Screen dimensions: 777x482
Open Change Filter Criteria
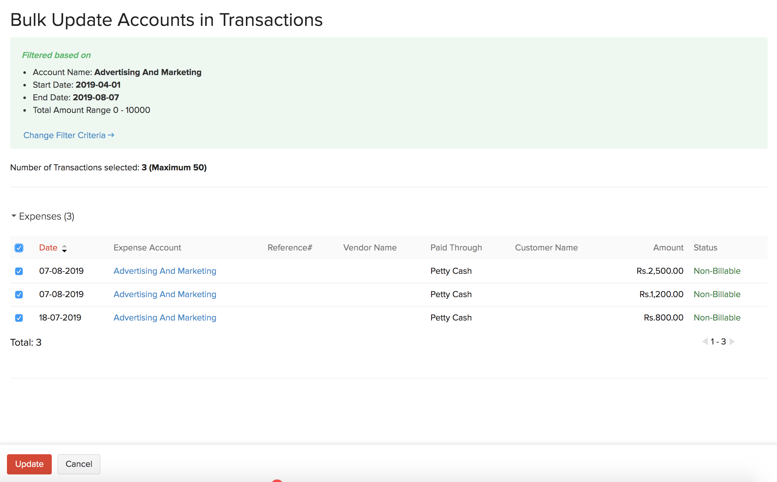64,135
